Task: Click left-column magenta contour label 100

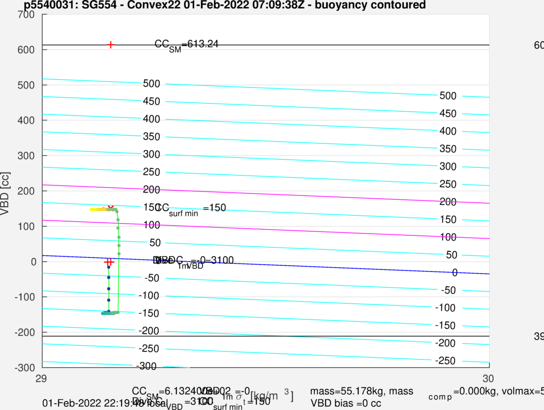Action: [151, 225]
